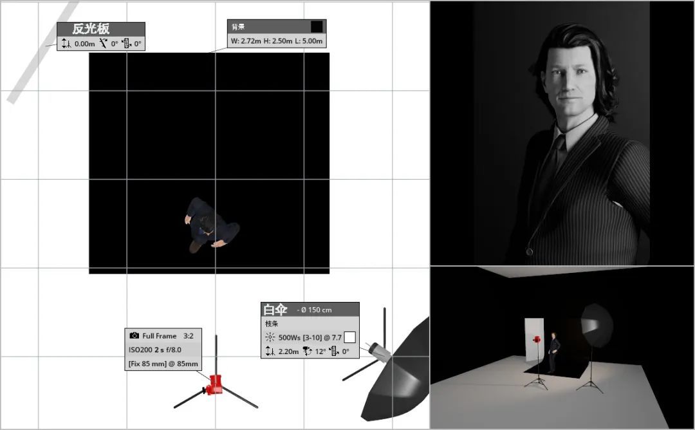This screenshot has width=695, height=430.
Task: Select the 反光板 reflector label title
Action: coord(91,29)
